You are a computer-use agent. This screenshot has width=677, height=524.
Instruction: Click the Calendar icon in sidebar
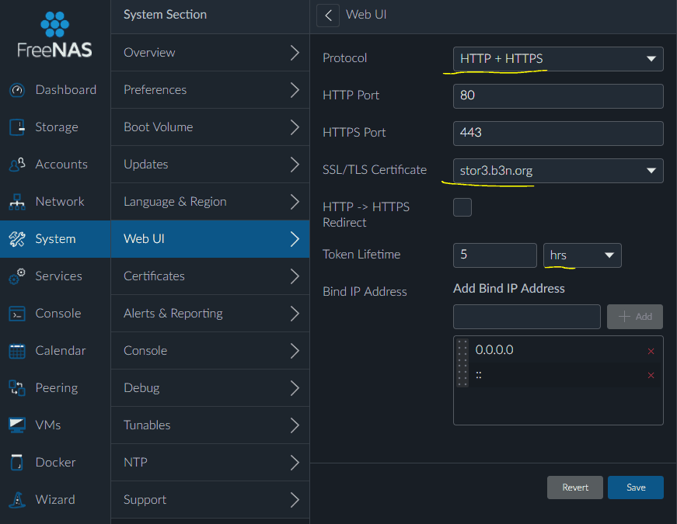(17, 351)
